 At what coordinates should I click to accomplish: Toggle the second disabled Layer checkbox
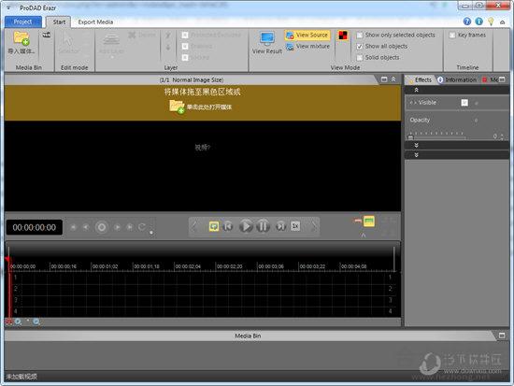[185, 46]
